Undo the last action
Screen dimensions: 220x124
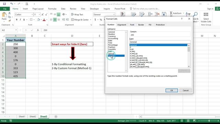point(12,4)
